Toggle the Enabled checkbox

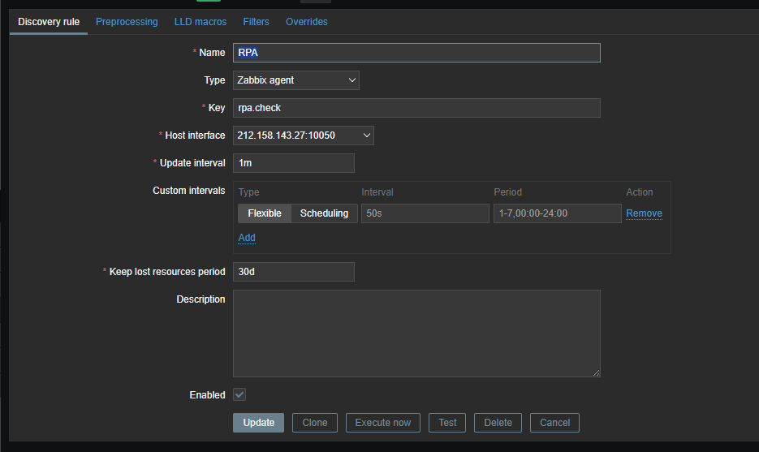(239, 394)
